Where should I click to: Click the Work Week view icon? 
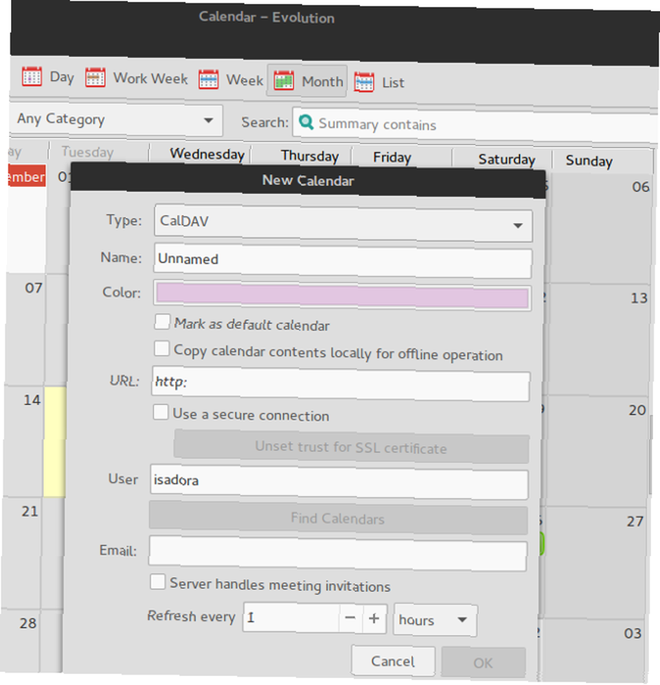tap(95, 78)
